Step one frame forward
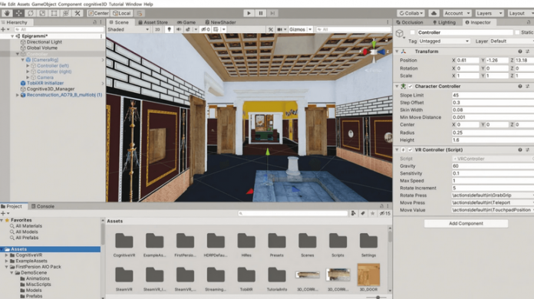The height and width of the screenshot is (299, 534). click(272, 13)
